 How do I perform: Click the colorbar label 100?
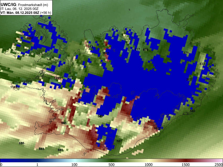click(x=75, y=165)
